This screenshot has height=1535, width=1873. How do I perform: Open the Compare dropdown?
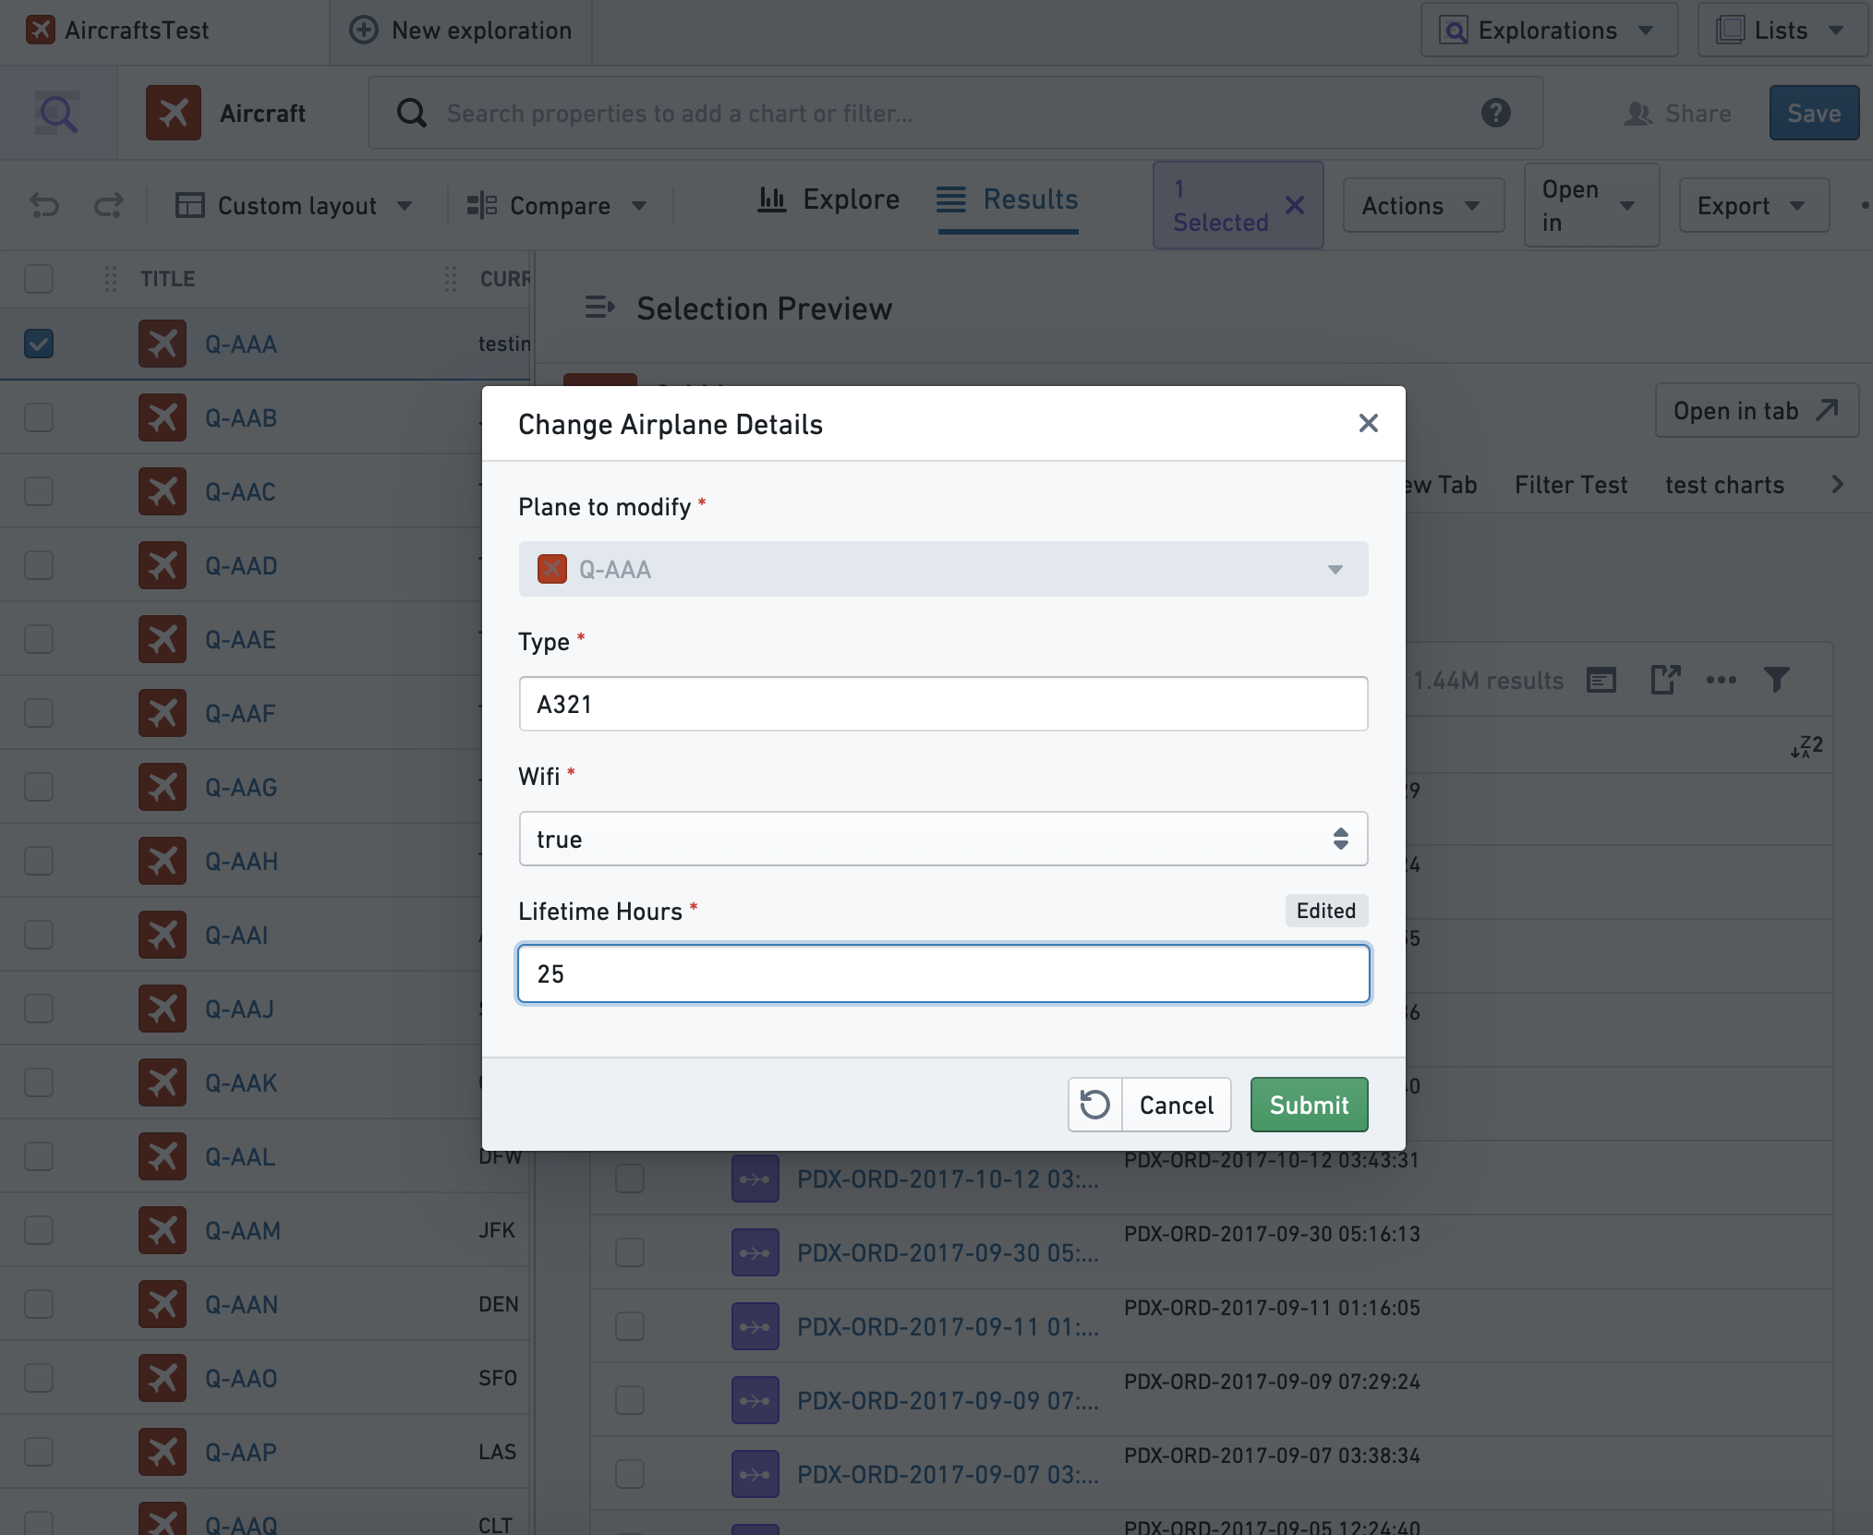(556, 205)
